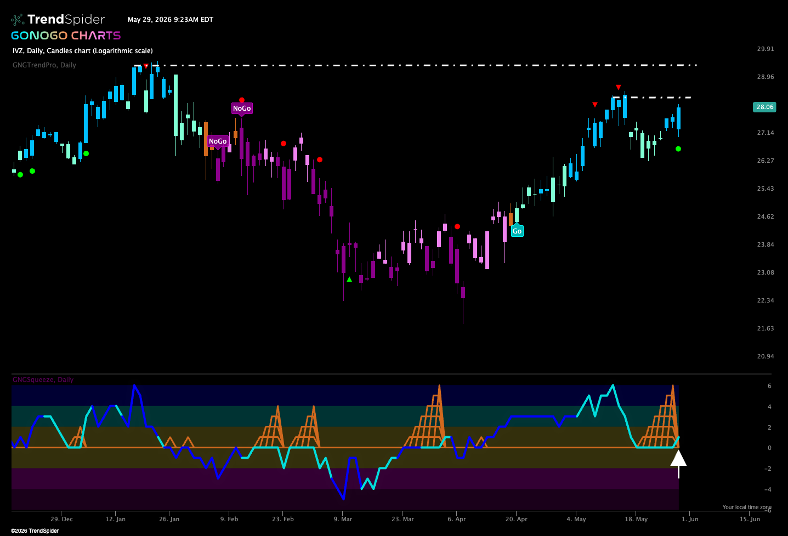Click the 1. Jun date axis label

coord(690,519)
